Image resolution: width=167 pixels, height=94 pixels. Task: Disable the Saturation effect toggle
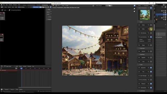pos(151,68)
